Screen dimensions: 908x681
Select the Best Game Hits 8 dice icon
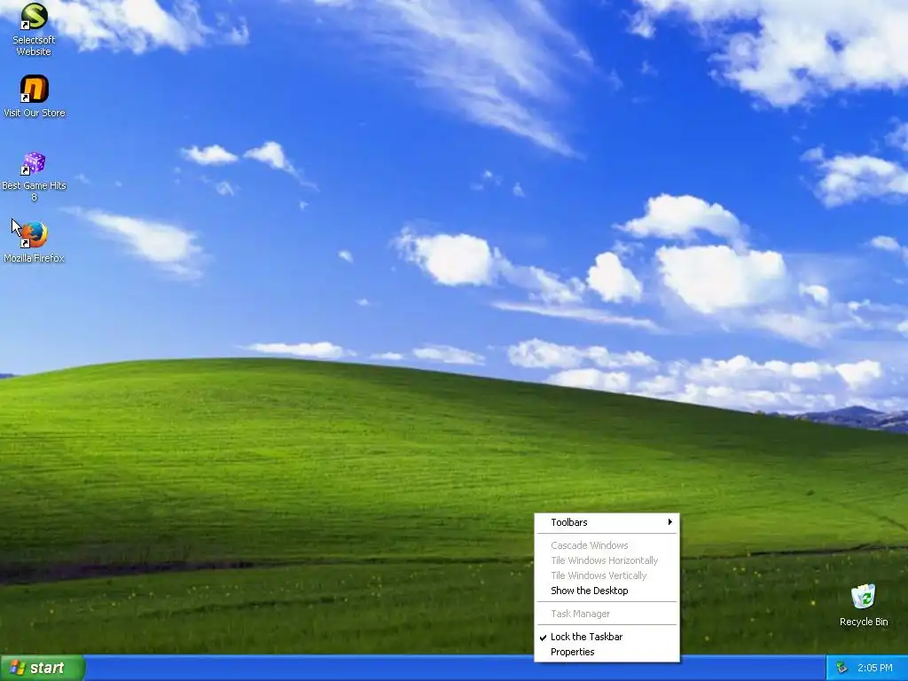point(35,163)
